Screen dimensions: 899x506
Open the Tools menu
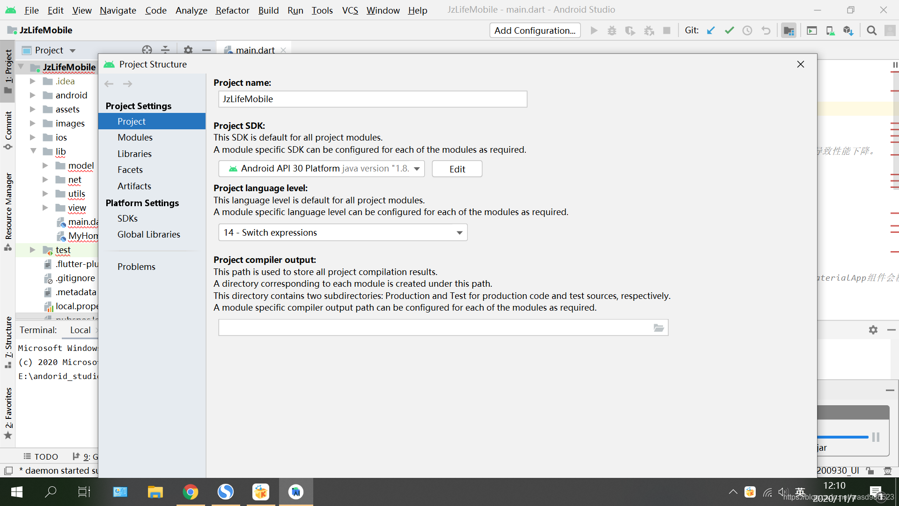point(322,10)
